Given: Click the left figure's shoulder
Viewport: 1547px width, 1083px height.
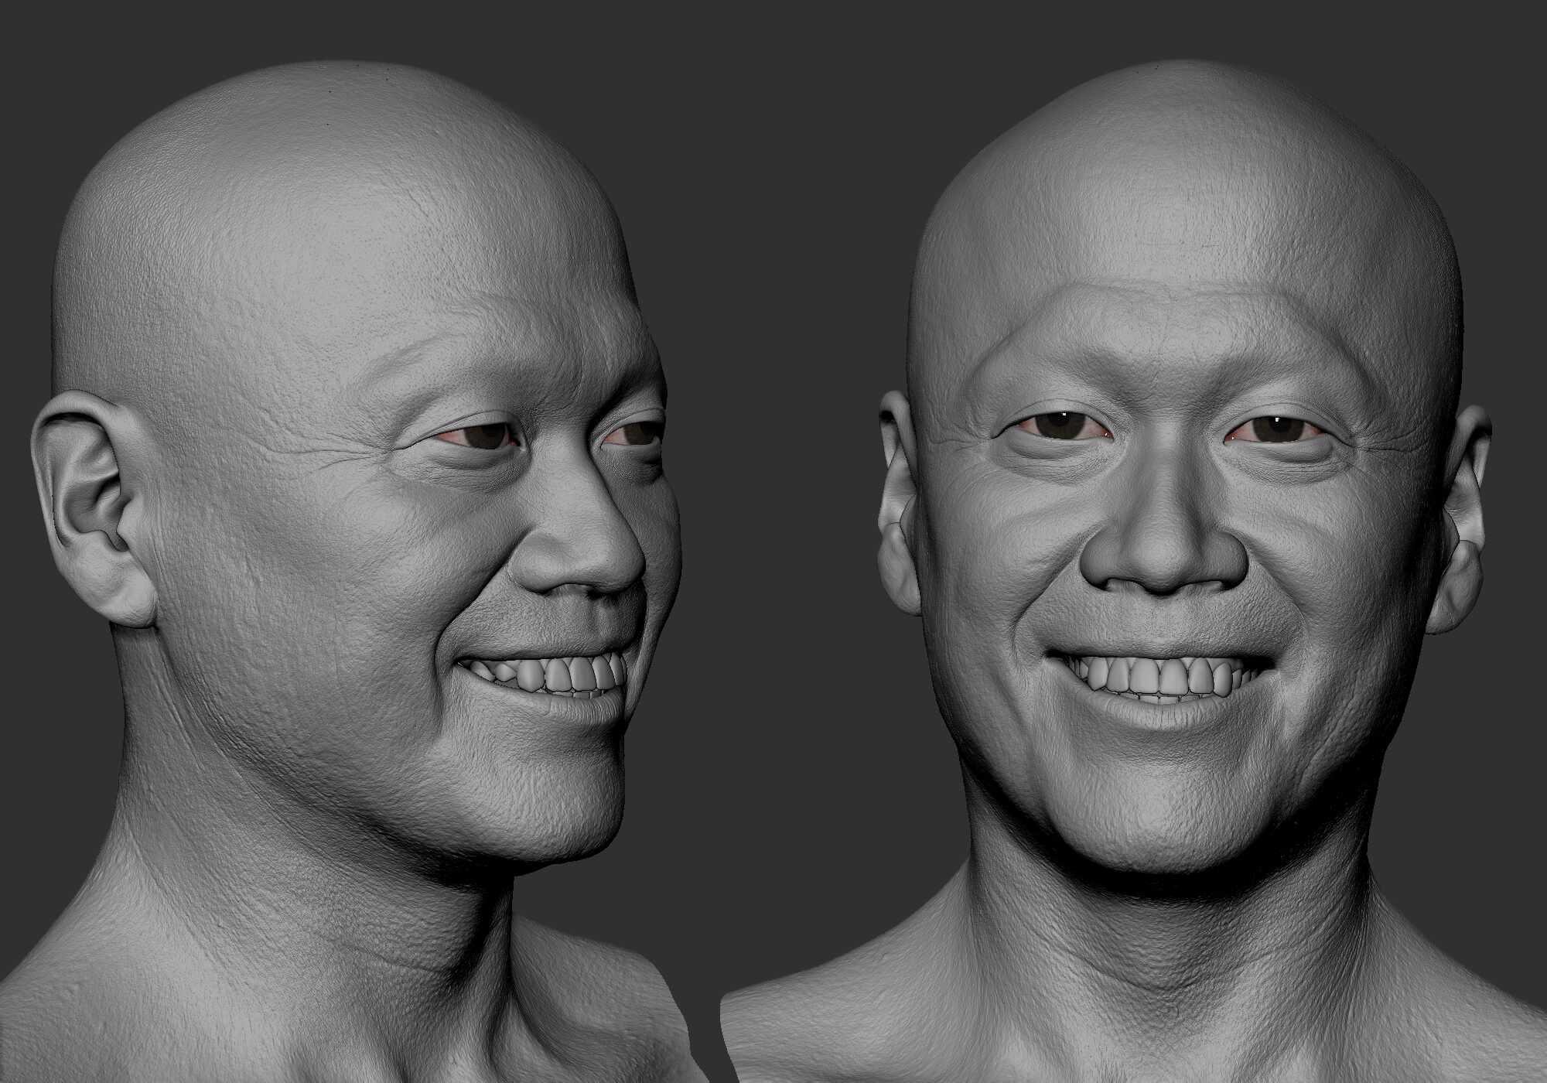Looking at the screenshot, I should pos(116,1021).
